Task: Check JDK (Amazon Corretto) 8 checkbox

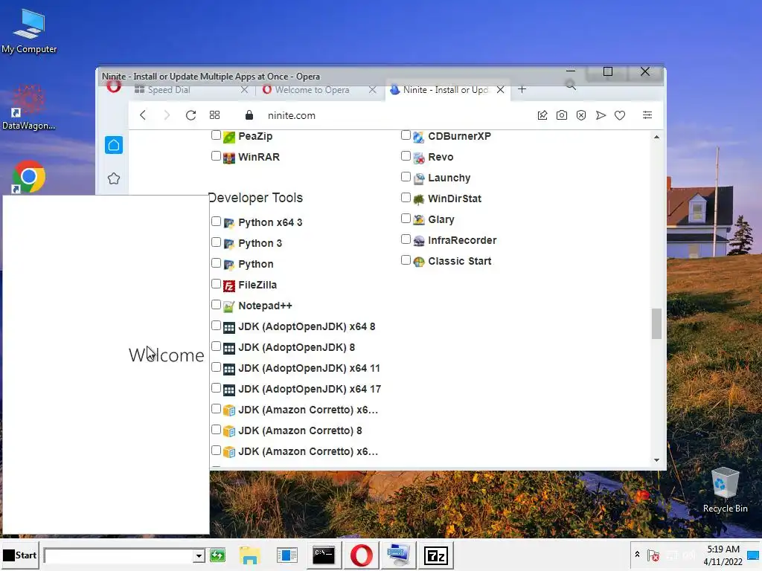Action: 217,430
